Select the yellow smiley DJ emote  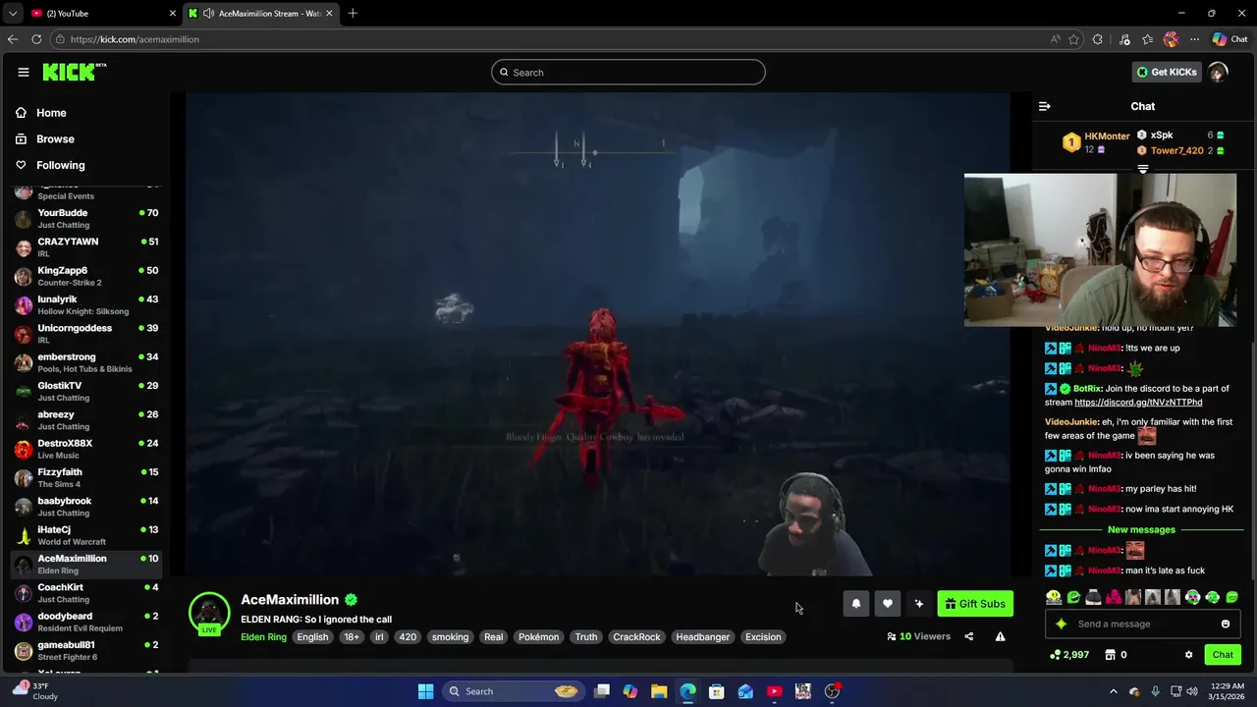tap(1054, 597)
